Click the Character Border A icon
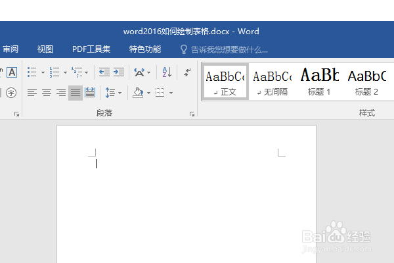This screenshot has width=394, height=263. click(x=12, y=72)
